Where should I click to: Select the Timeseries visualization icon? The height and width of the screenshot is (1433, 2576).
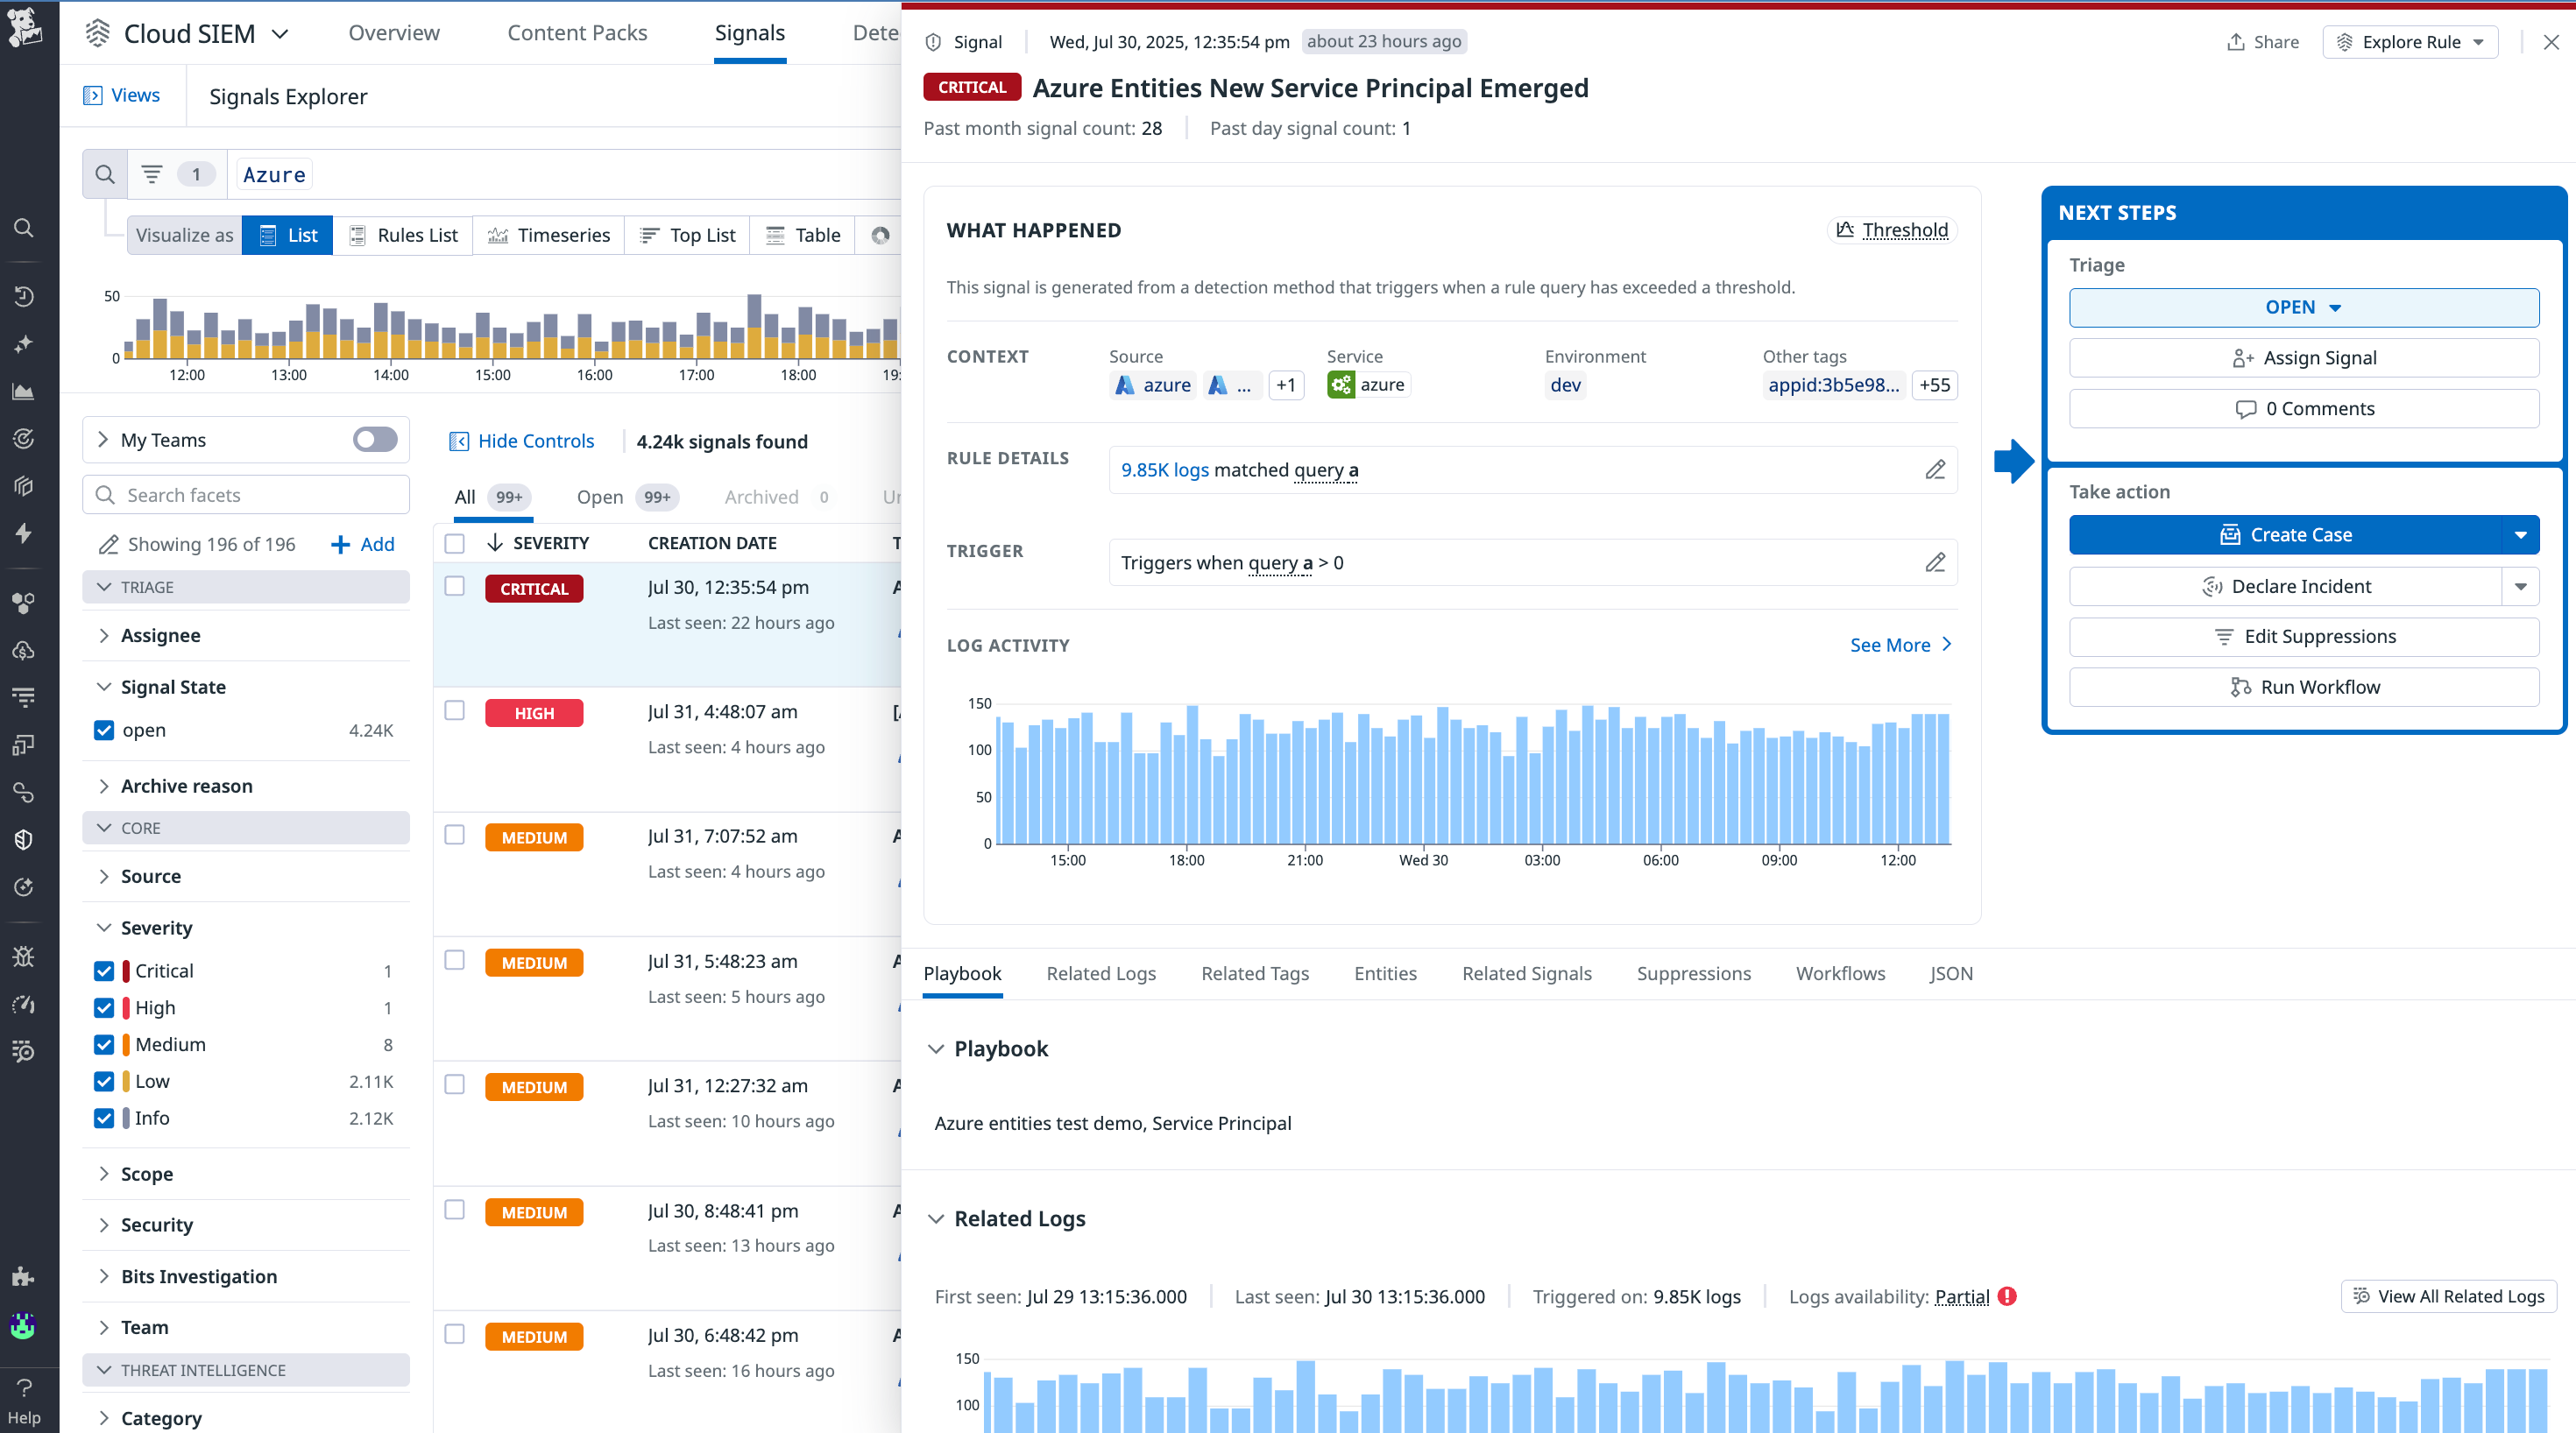(499, 235)
